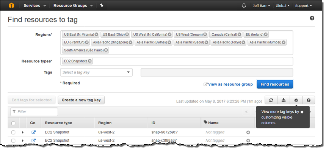Dismiss the View more tag keys tooltip
Viewport: 326px width, 150px height.
click(302, 112)
